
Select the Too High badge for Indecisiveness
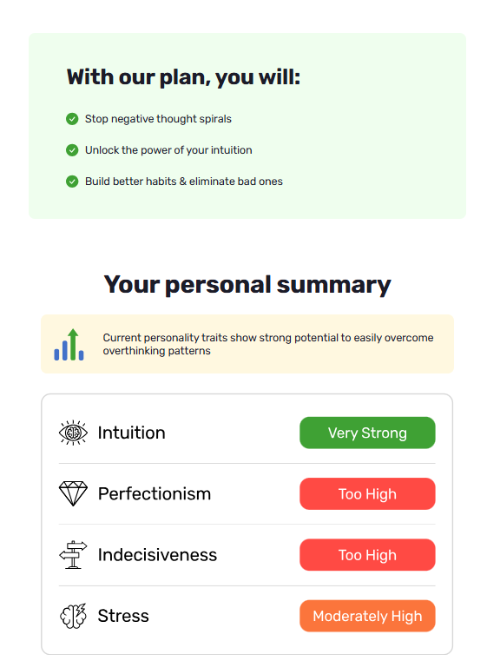click(367, 555)
